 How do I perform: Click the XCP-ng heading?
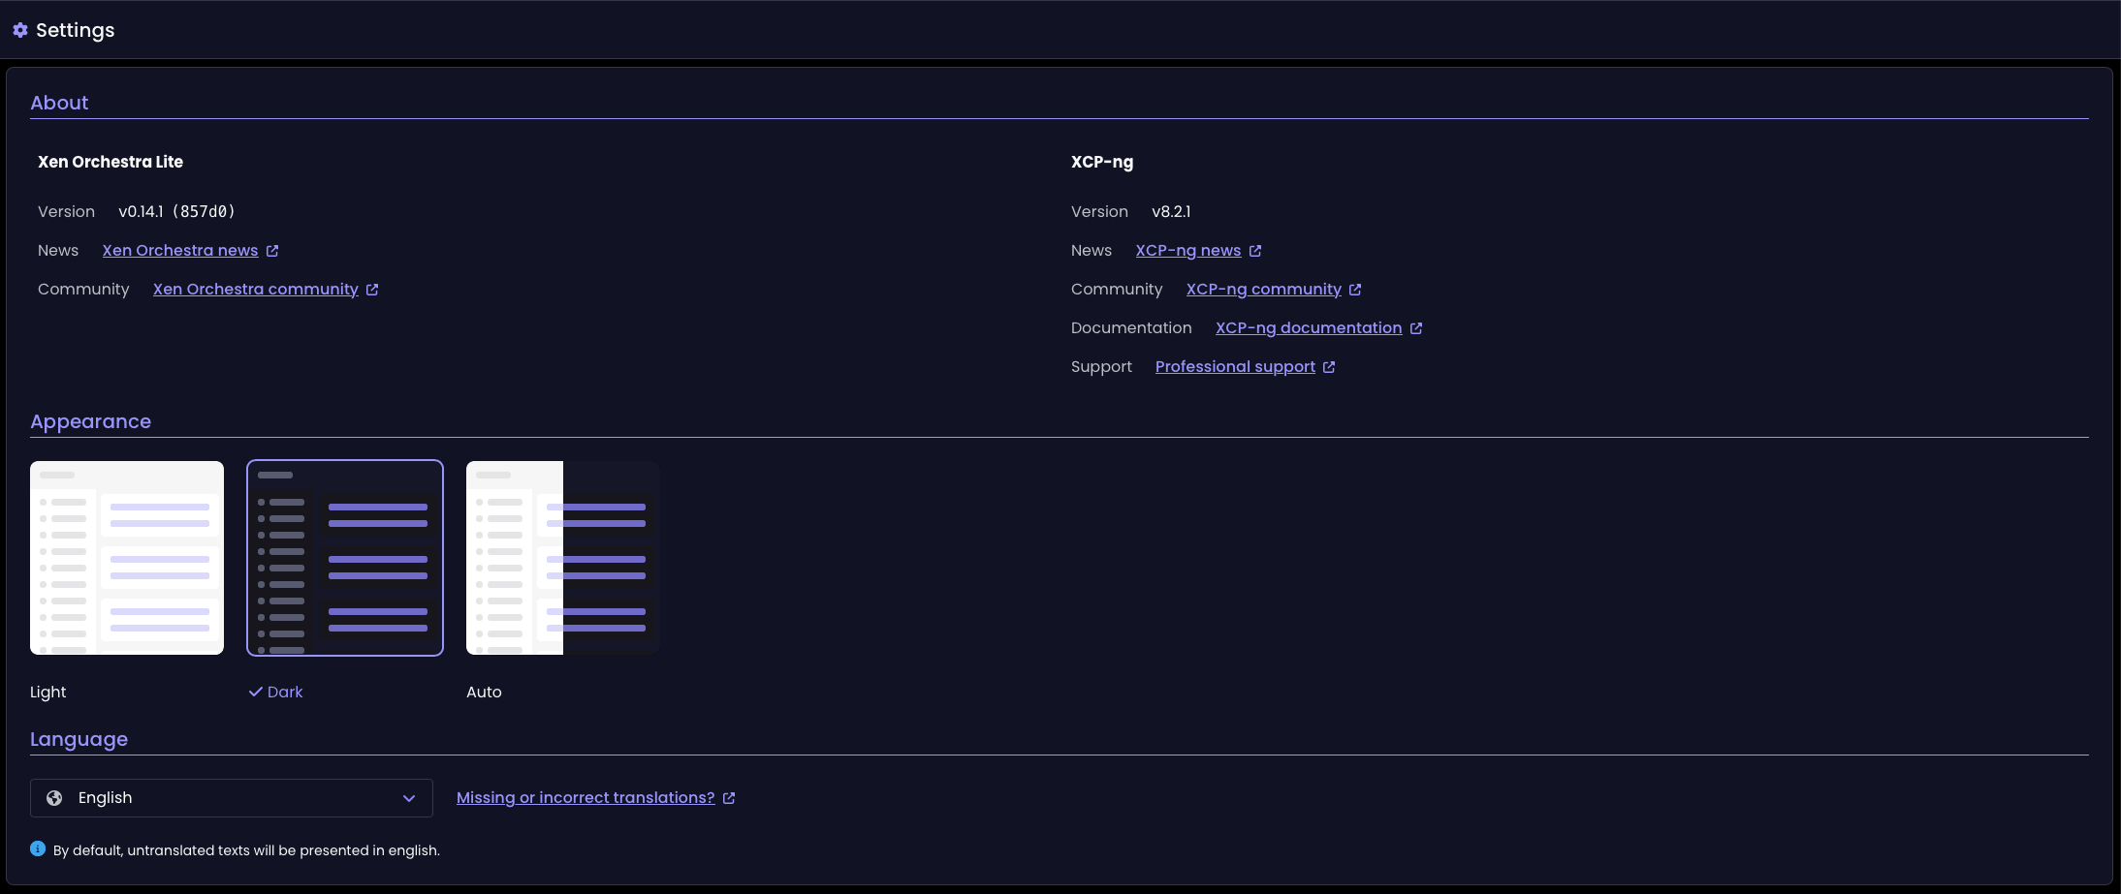(1102, 162)
